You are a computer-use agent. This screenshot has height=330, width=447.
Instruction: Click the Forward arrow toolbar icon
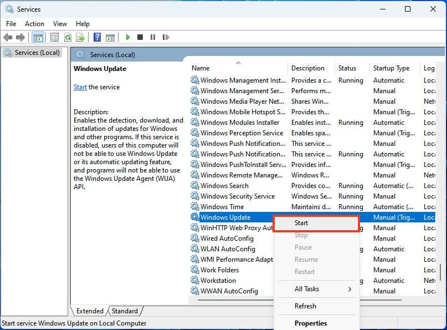click(x=20, y=37)
